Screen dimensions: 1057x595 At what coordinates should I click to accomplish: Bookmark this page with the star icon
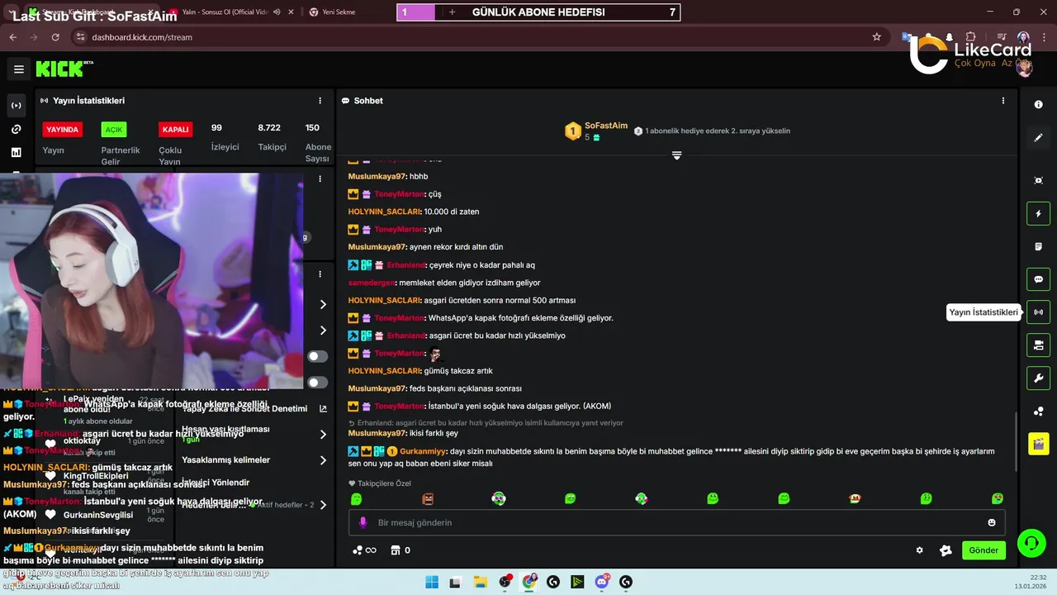pos(876,37)
